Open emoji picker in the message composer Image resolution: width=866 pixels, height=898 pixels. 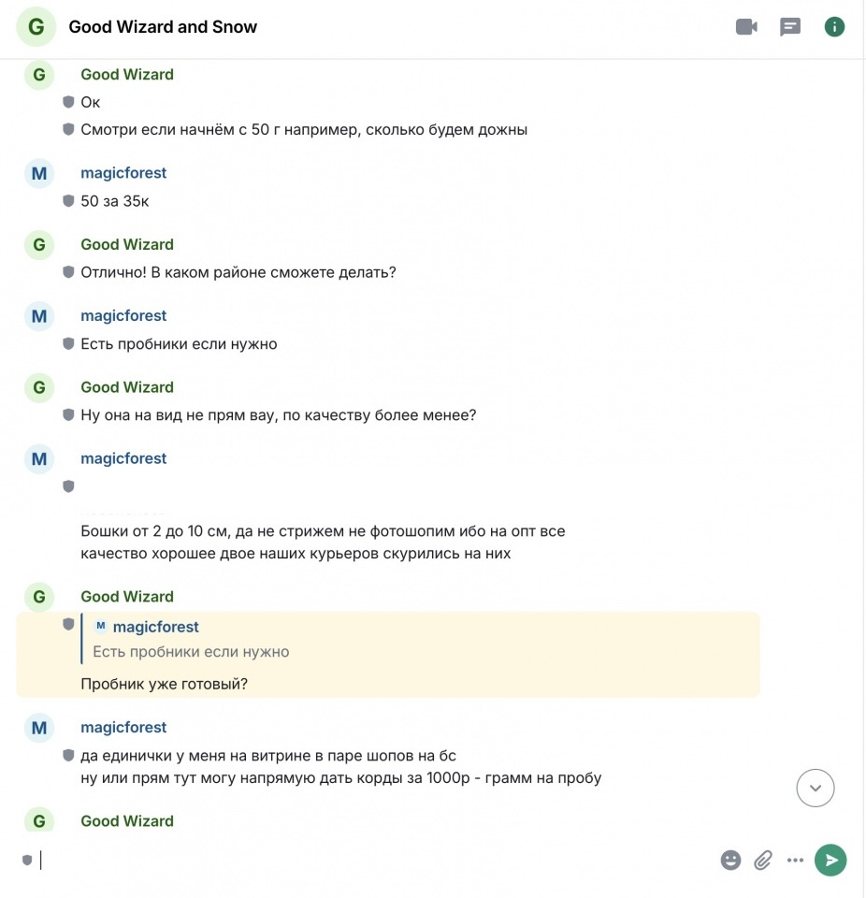pyautogui.click(x=730, y=860)
